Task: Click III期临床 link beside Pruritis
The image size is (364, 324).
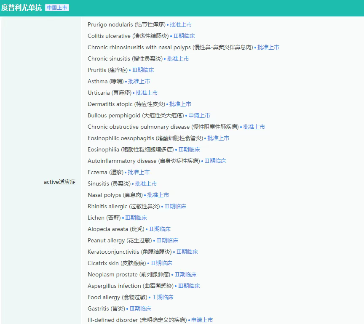Action: (x=143, y=70)
